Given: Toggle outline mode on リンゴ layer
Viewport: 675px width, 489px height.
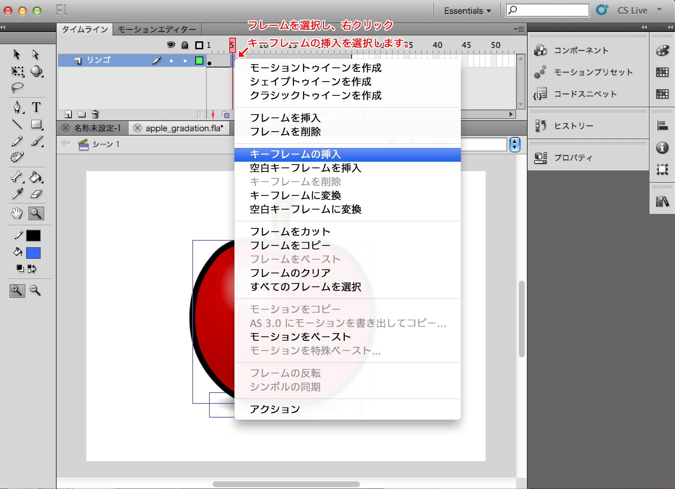Looking at the screenshot, I should tap(199, 61).
